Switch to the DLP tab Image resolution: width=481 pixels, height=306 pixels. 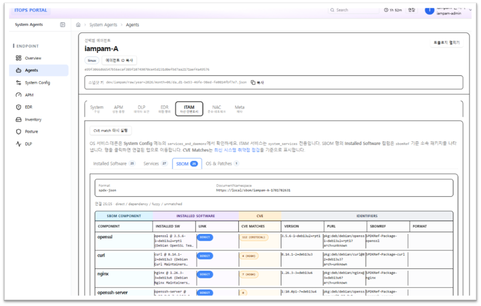141,109
